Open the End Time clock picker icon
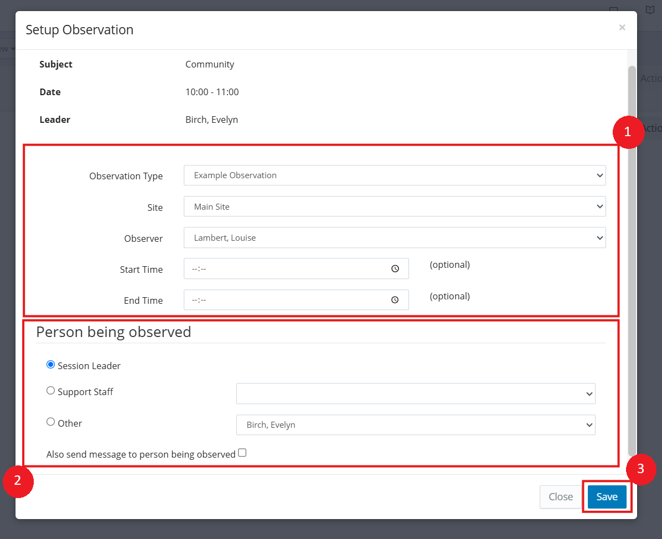 pos(395,300)
